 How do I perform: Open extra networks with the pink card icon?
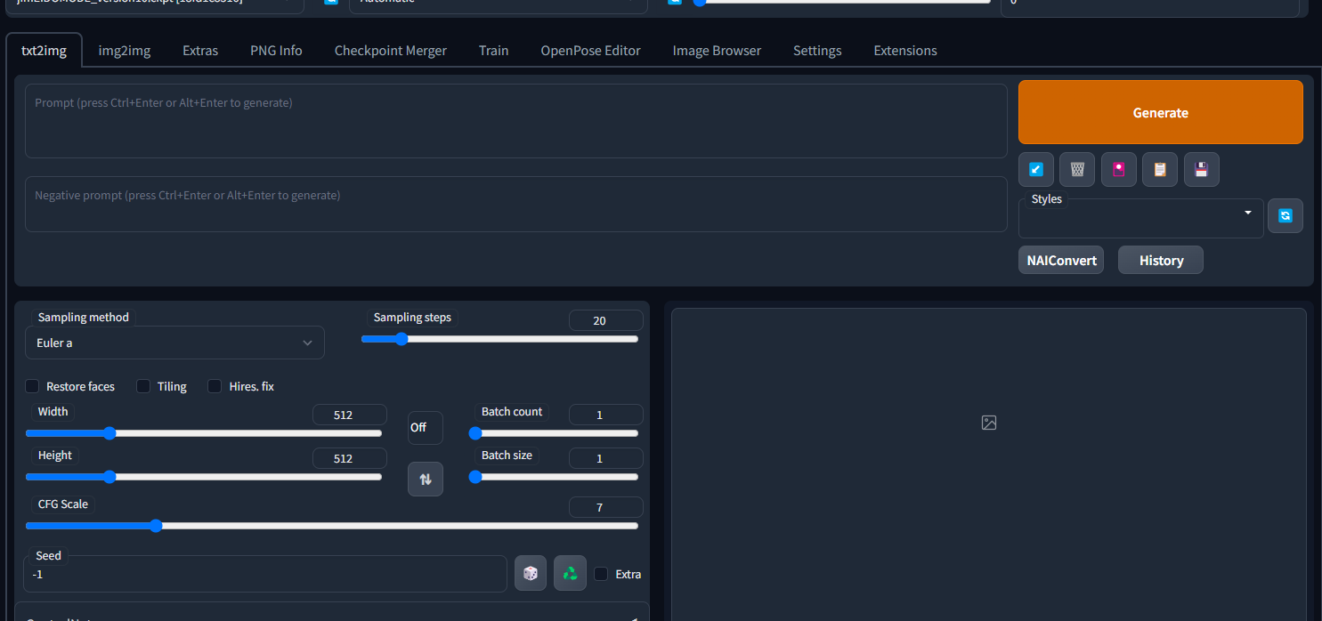click(1119, 169)
